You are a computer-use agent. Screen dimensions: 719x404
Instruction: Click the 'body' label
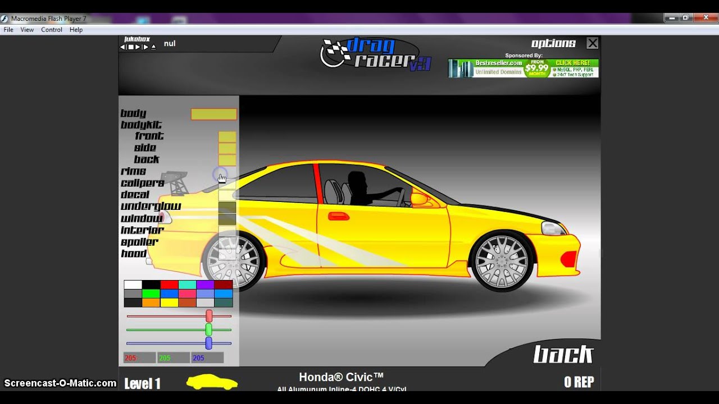coord(134,114)
